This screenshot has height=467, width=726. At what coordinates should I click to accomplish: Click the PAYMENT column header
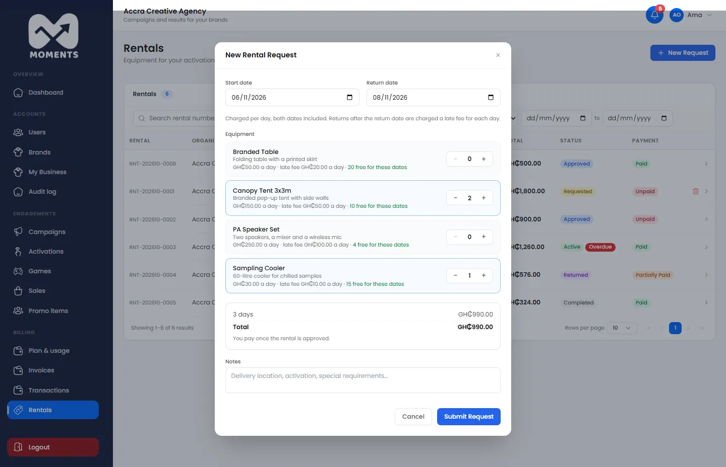(x=645, y=141)
